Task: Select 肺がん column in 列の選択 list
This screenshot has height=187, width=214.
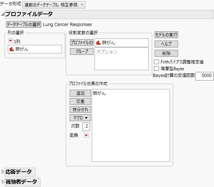Action: click(24, 49)
